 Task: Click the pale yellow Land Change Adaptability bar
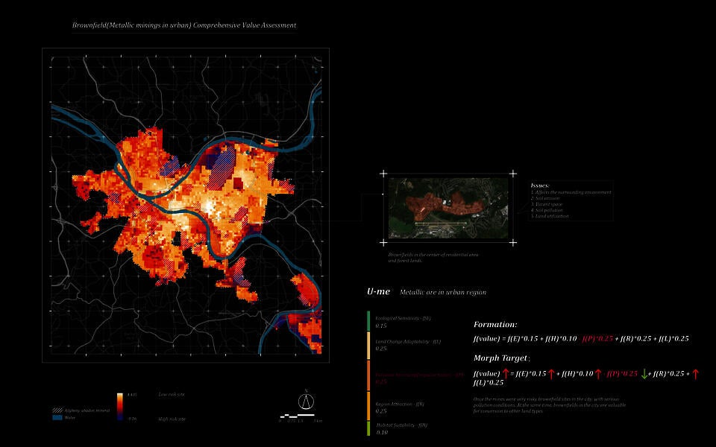coord(368,346)
